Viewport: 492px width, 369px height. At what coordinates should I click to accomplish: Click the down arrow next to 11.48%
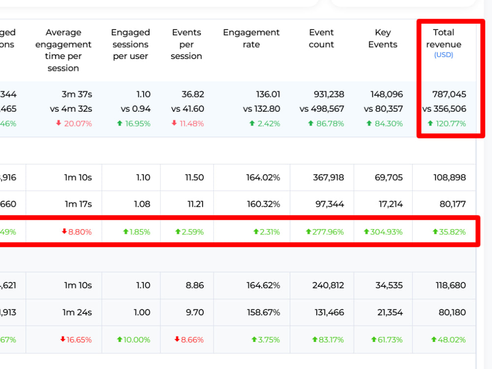pyautogui.click(x=175, y=123)
